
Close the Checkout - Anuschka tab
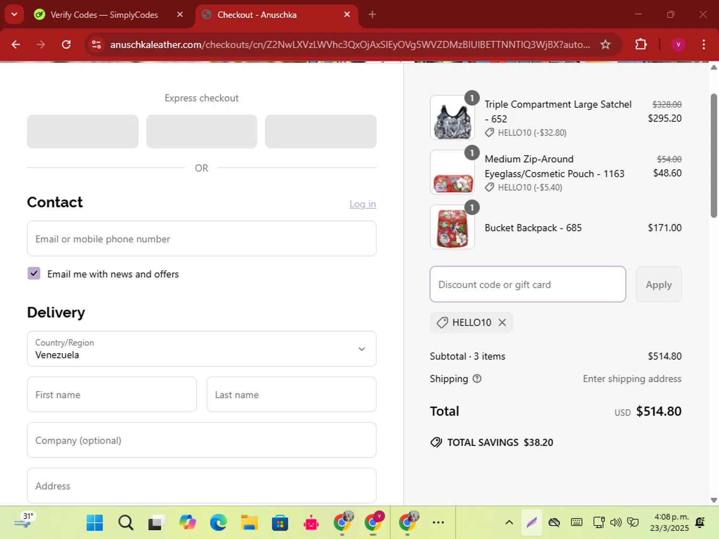coord(347,15)
